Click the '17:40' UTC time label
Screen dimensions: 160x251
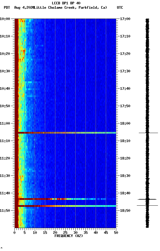(125, 89)
